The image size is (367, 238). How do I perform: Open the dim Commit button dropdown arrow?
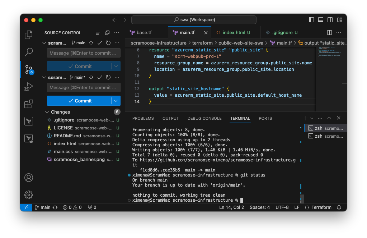[x=116, y=67]
